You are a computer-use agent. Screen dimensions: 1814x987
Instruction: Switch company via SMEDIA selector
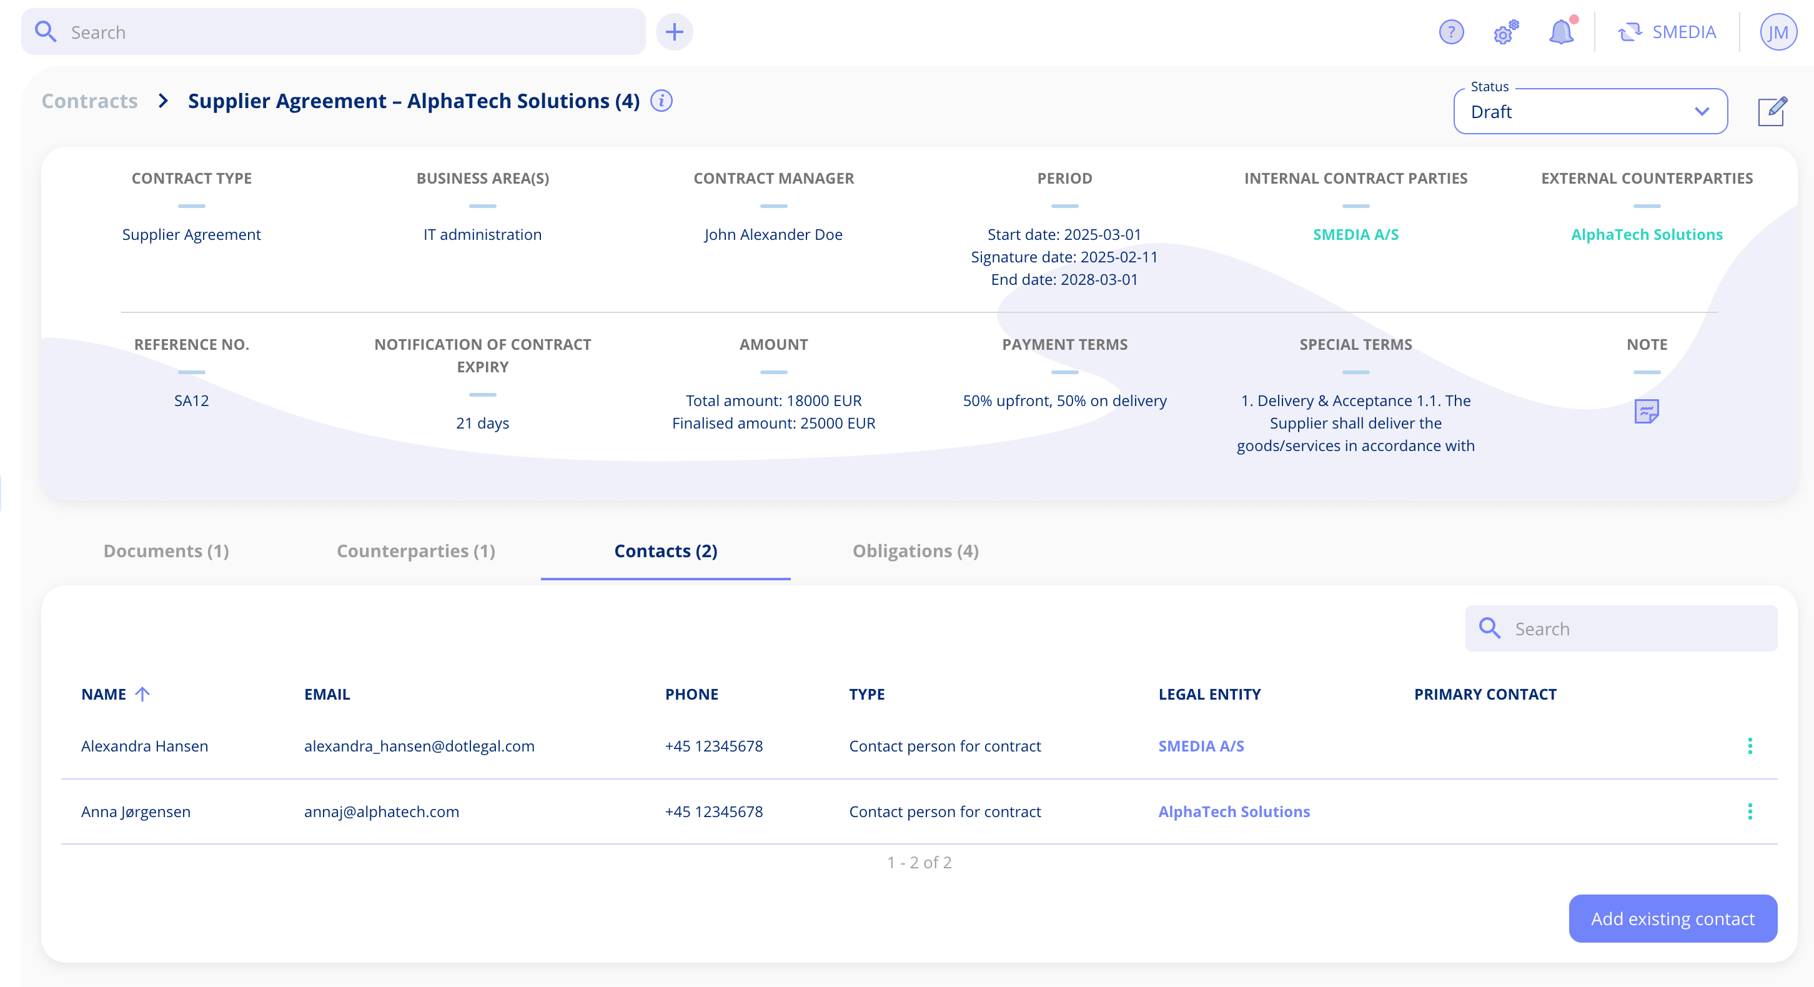[x=1667, y=32]
